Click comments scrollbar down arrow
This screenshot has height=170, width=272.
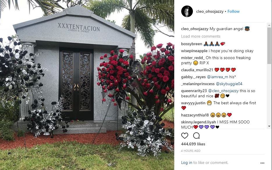click(269, 126)
